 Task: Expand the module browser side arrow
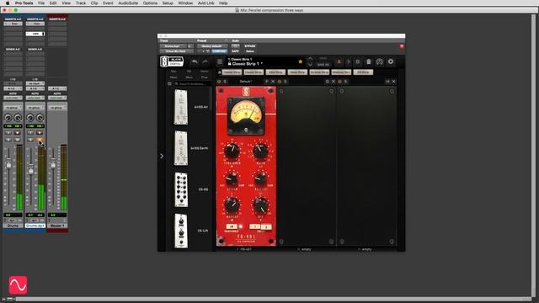[162, 156]
